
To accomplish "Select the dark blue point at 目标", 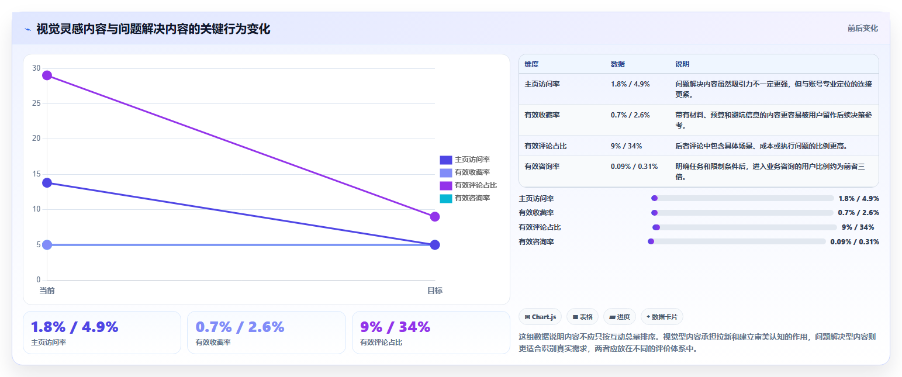I will [435, 245].
